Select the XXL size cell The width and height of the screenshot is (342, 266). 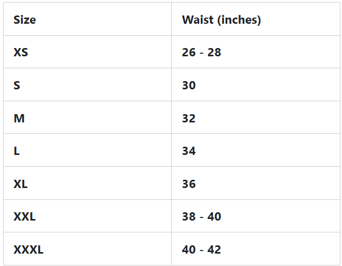(24, 217)
